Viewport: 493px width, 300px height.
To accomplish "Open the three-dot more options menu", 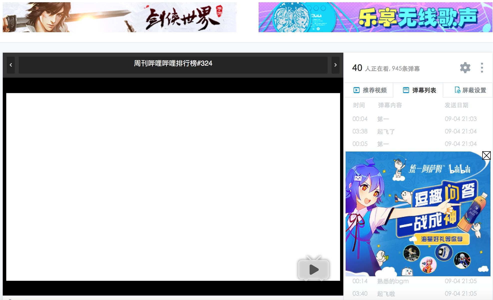I will point(482,68).
